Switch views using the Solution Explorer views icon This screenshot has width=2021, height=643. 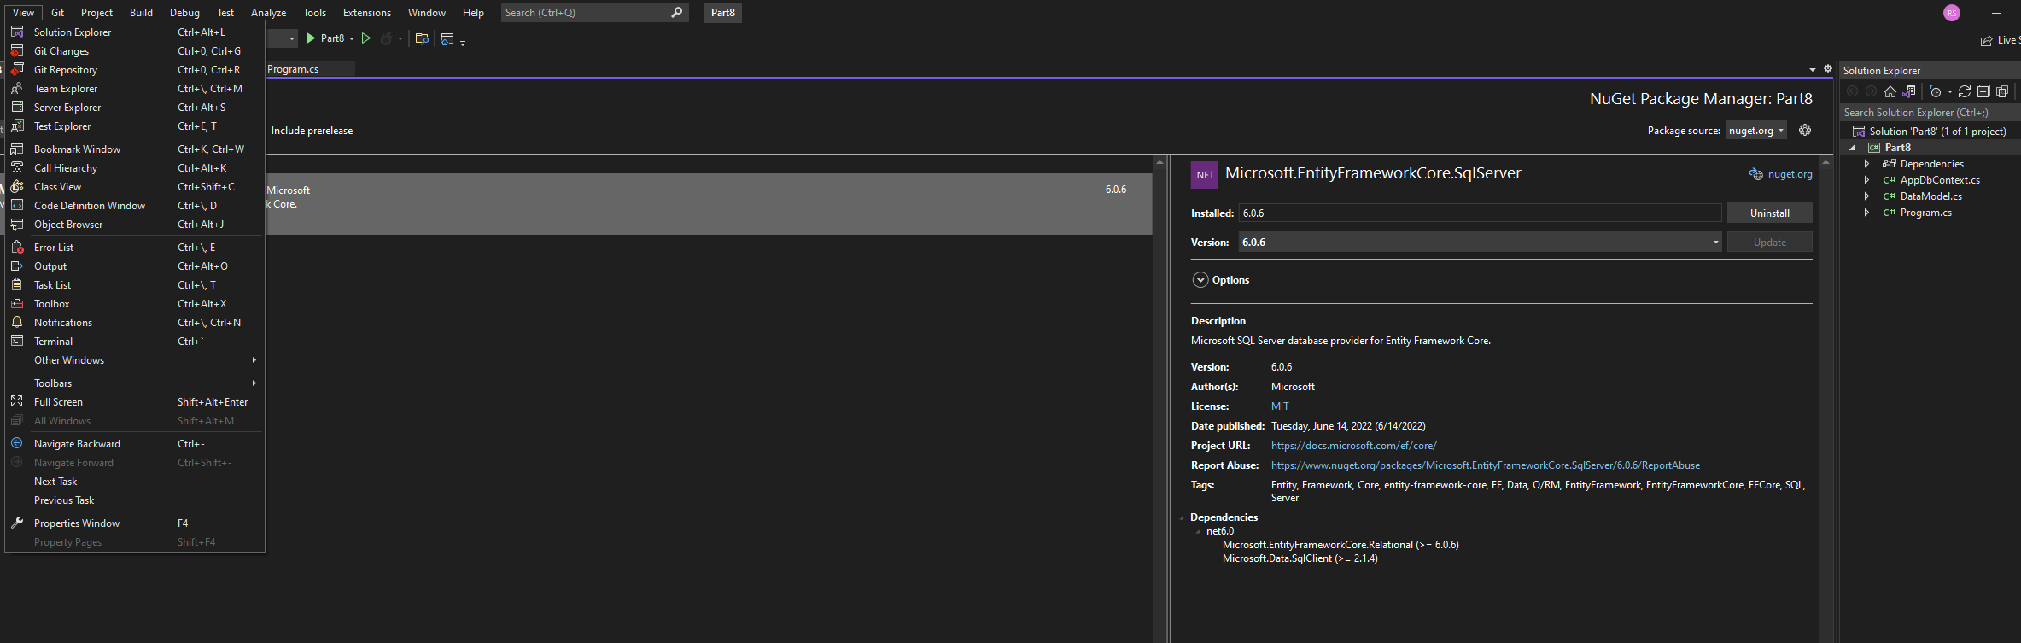coord(1909,91)
